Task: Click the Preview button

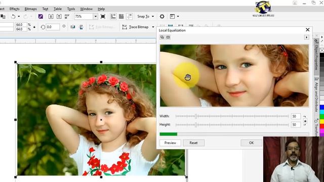Action: click(170, 143)
